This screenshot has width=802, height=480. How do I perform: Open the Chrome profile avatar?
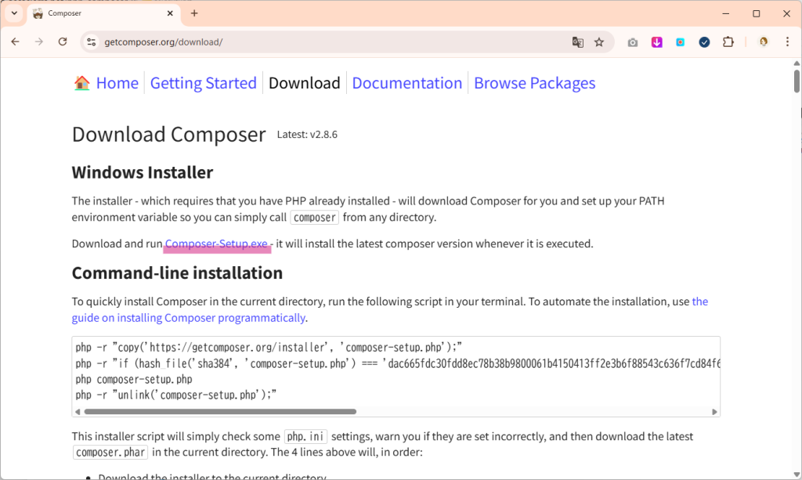(764, 42)
